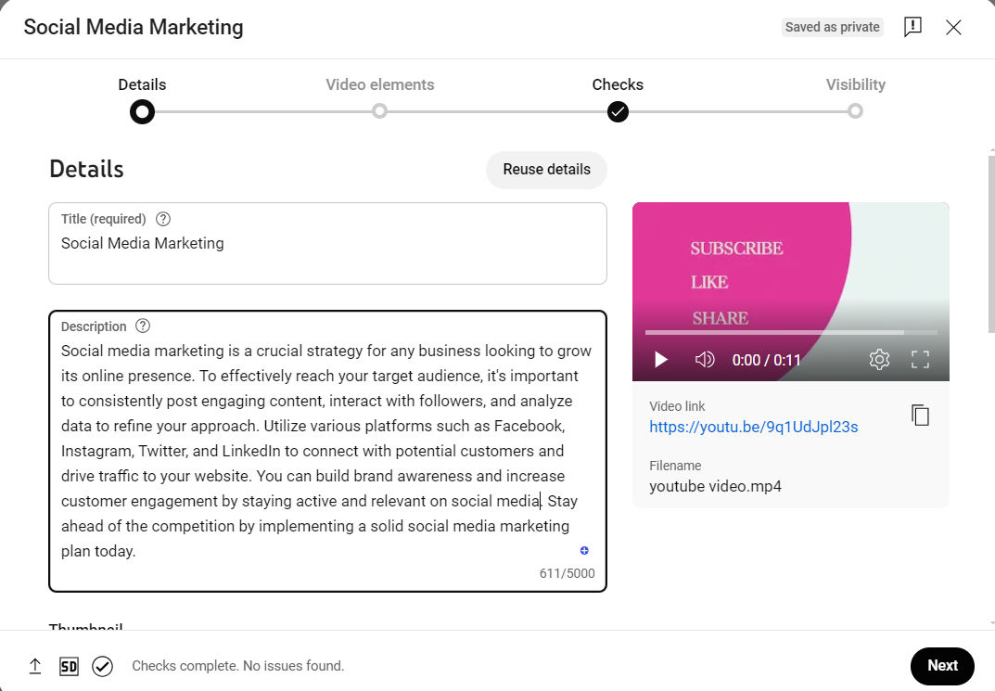Enter fullscreen on video preview
Screen dimensions: 995x691
(920, 360)
